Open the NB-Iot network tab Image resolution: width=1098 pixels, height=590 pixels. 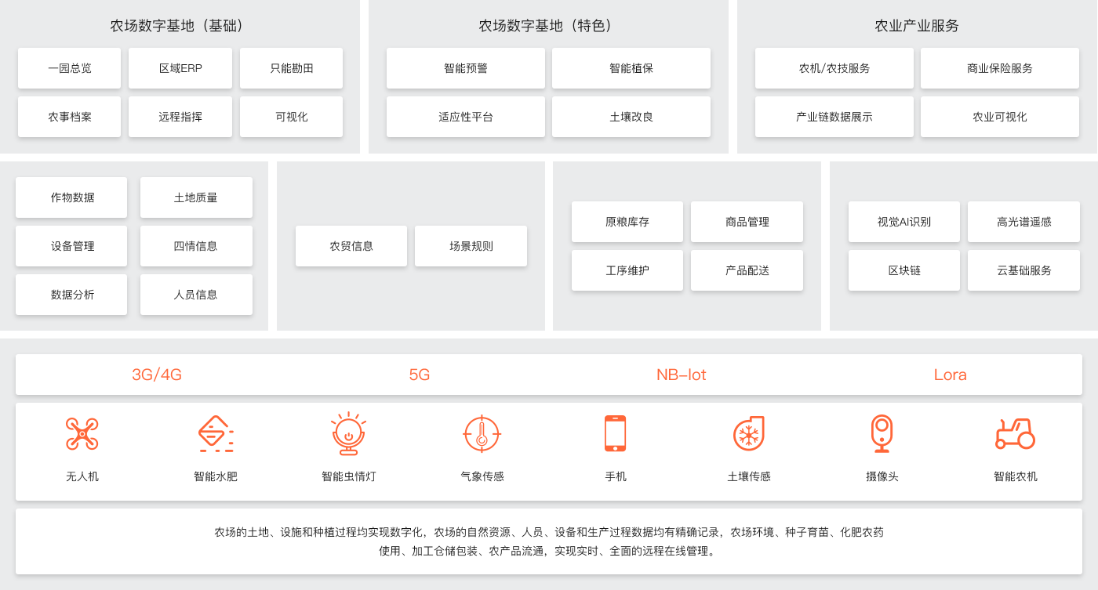tap(681, 375)
